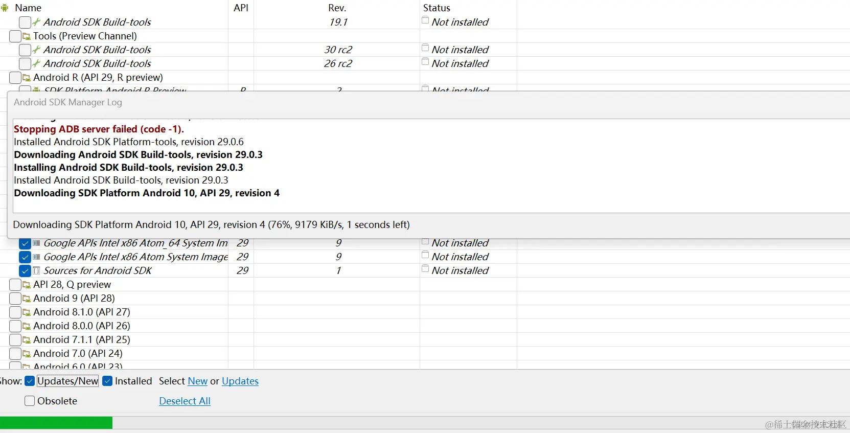This screenshot has height=433, width=850.
Task: Enable the Obsolete checkbox
Action: (30, 401)
